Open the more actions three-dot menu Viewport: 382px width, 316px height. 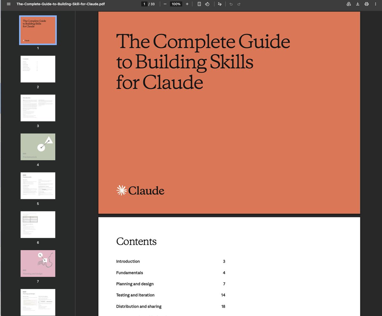(x=376, y=4)
